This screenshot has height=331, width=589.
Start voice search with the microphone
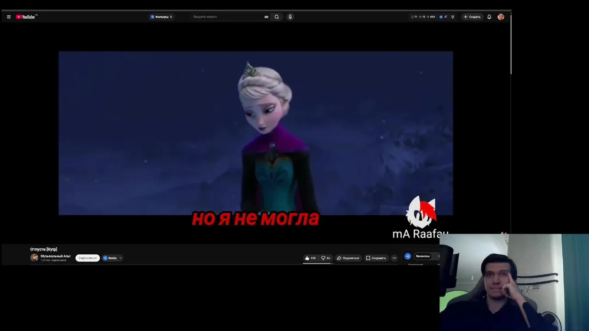[x=290, y=17]
